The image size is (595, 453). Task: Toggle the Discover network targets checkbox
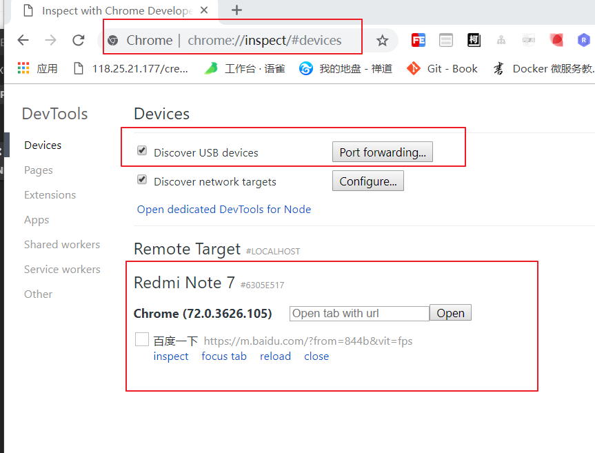point(142,179)
